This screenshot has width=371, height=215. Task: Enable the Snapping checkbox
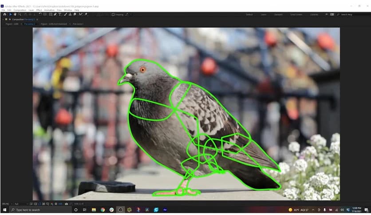114,14
